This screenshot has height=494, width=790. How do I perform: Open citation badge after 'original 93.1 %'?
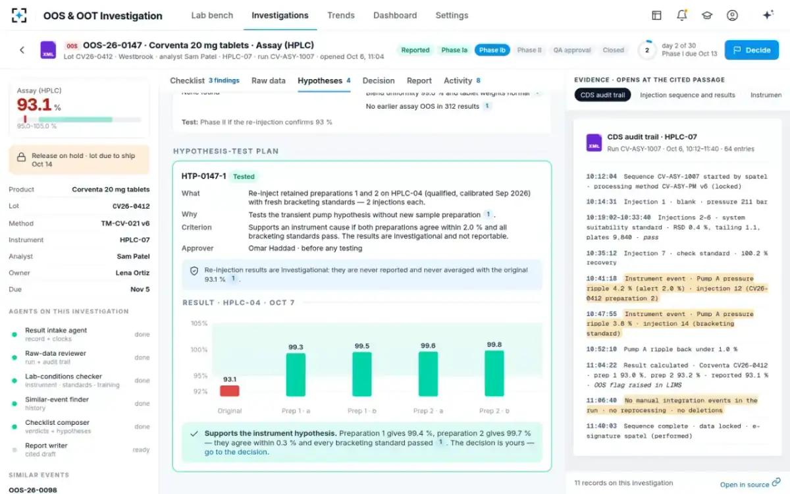pos(233,279)
